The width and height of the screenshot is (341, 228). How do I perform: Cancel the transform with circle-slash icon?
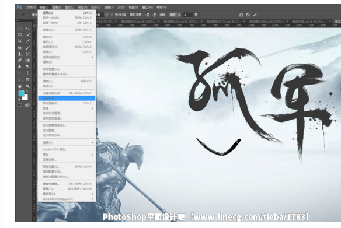click(248, 15)
